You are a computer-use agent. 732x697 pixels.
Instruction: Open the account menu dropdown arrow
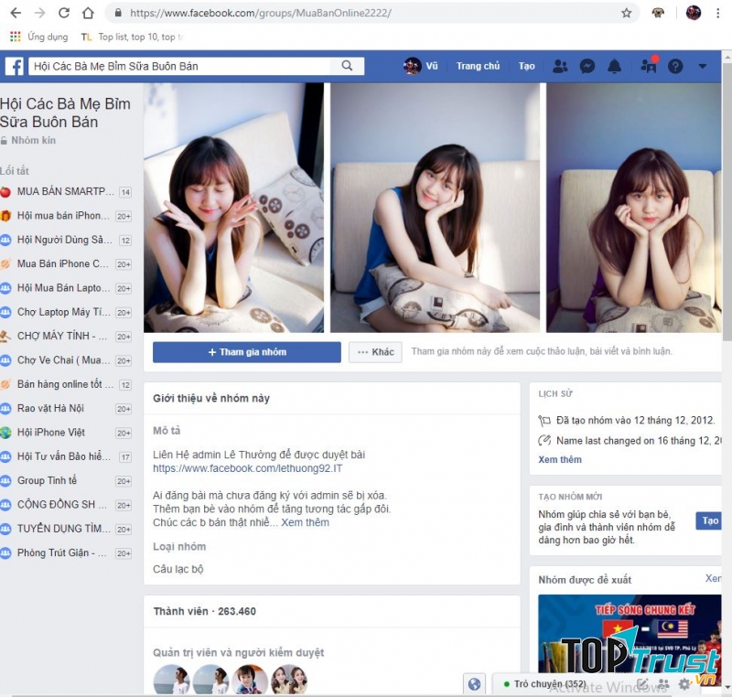702,66
